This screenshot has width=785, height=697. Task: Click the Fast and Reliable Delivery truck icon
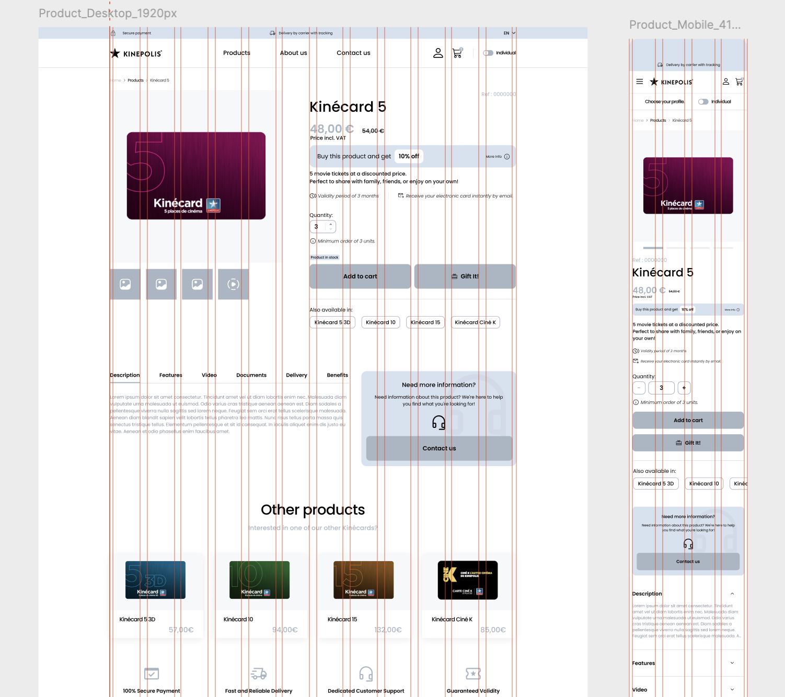pyautogui.click(x=259, y=673)
